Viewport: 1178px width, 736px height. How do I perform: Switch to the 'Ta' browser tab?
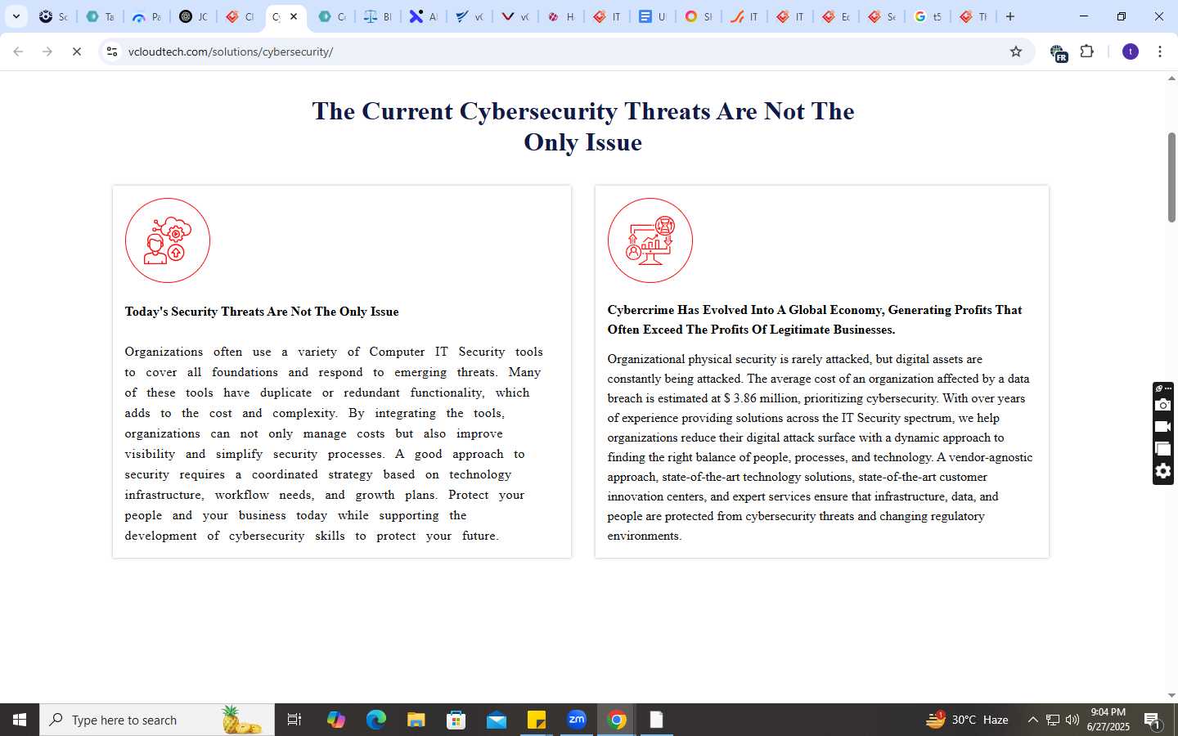[101, 16]
